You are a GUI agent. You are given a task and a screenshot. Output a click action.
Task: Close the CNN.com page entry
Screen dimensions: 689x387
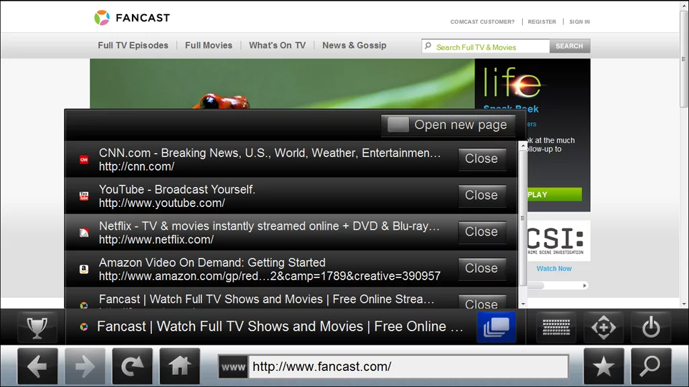tap(482, 159)
